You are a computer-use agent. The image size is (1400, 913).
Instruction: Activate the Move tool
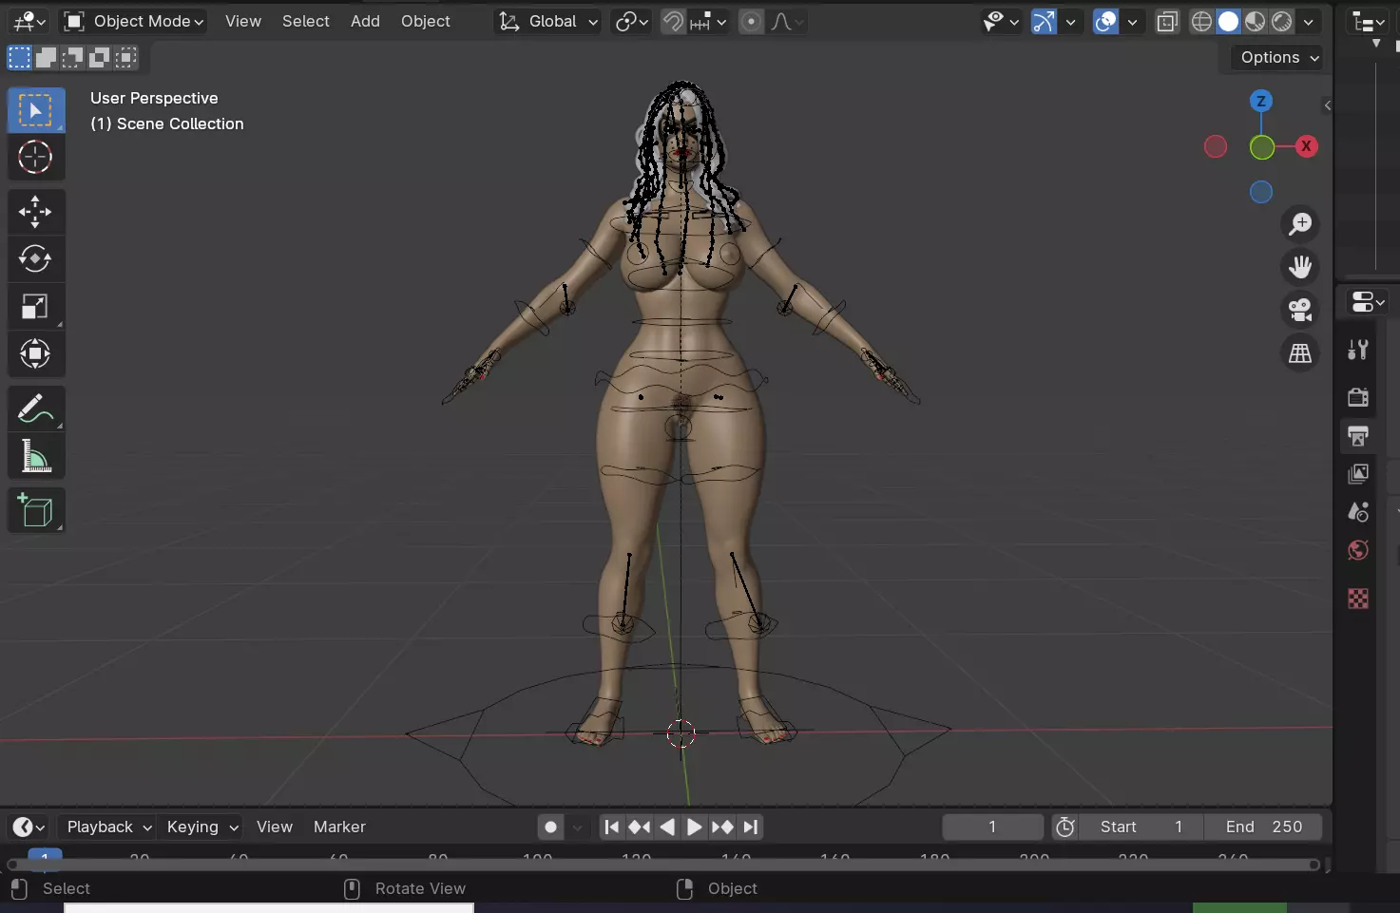click(x=36, y=212)
